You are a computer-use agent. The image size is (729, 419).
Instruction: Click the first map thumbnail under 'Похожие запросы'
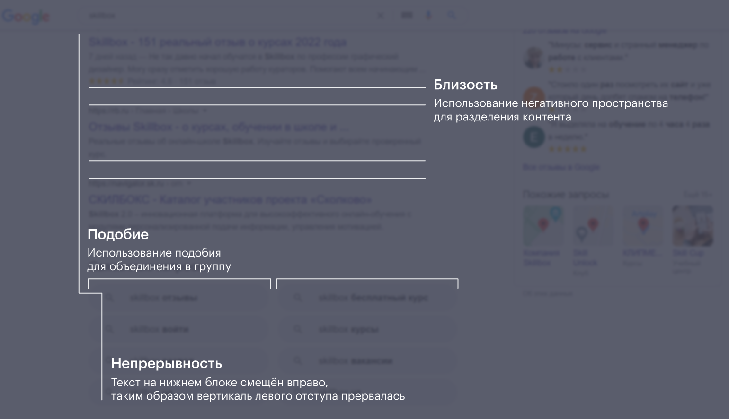(542, 226)
